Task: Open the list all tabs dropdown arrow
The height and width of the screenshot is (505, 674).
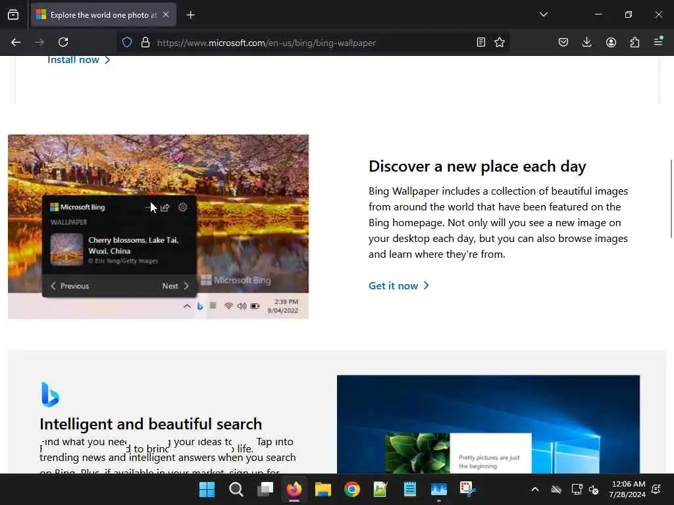Action: click(x=543, y=14)
